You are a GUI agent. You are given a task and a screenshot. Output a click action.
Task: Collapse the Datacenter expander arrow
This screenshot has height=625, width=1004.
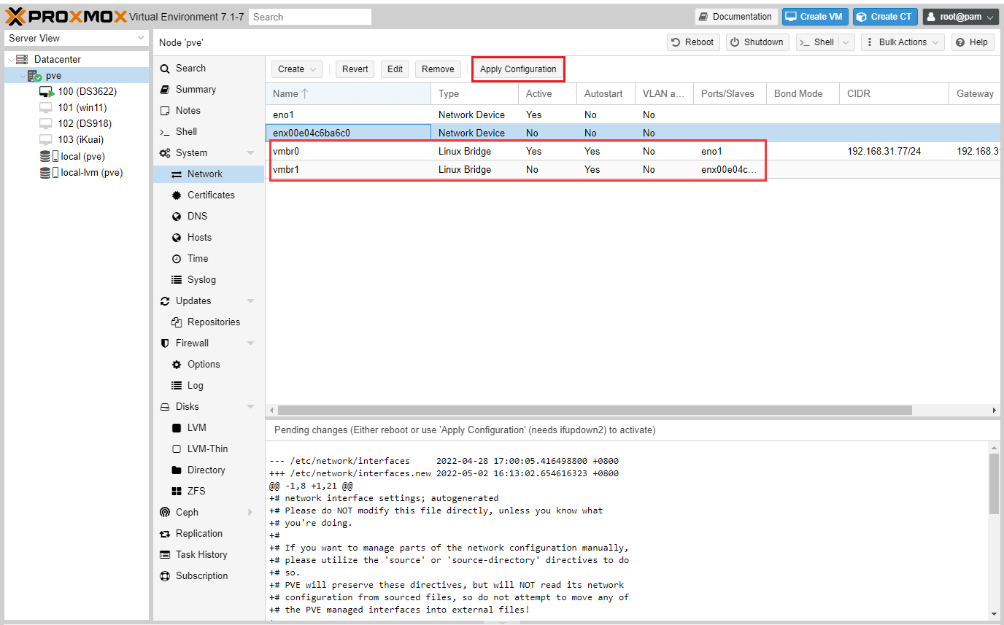click(x=10, y=59)
